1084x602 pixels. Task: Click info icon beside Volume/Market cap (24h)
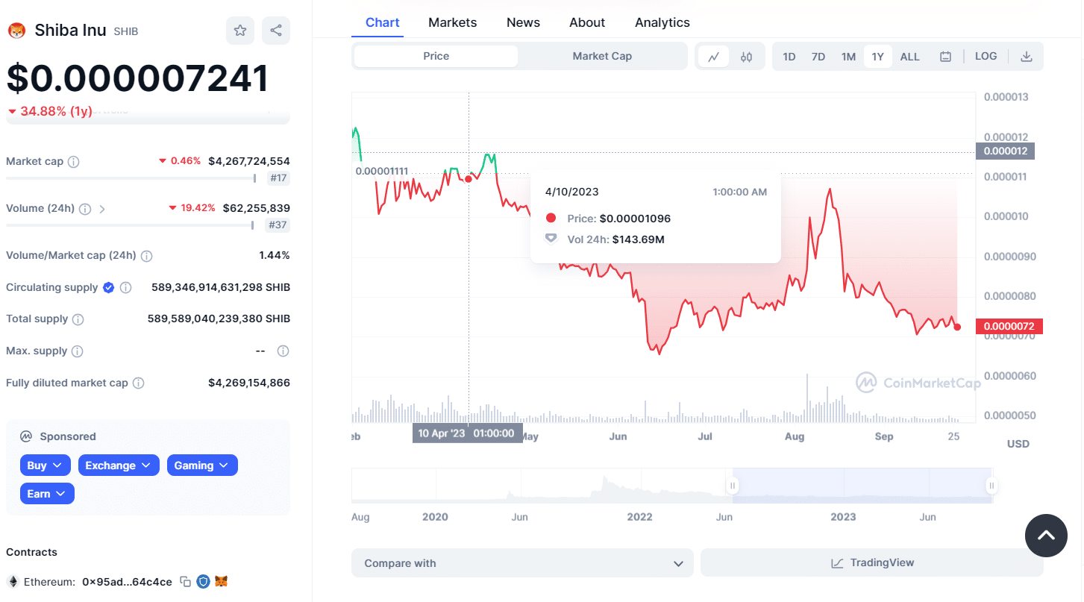click(147, 256)
